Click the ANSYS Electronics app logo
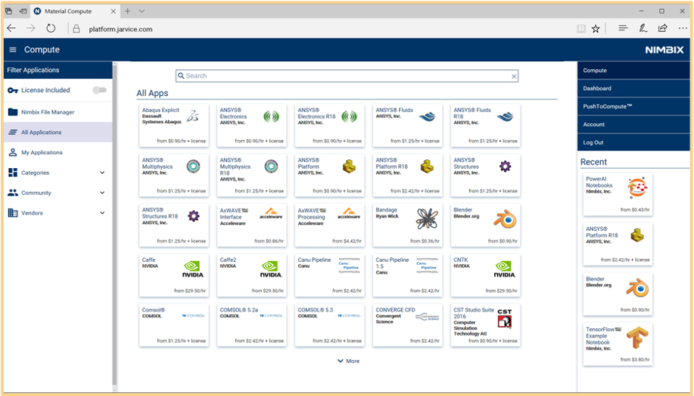 click(x=271, y=117)
